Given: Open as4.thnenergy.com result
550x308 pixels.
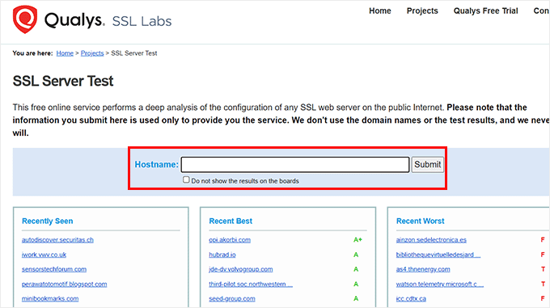Looking at the screenshot, I should pyautogui.click(x=423, y=269).
